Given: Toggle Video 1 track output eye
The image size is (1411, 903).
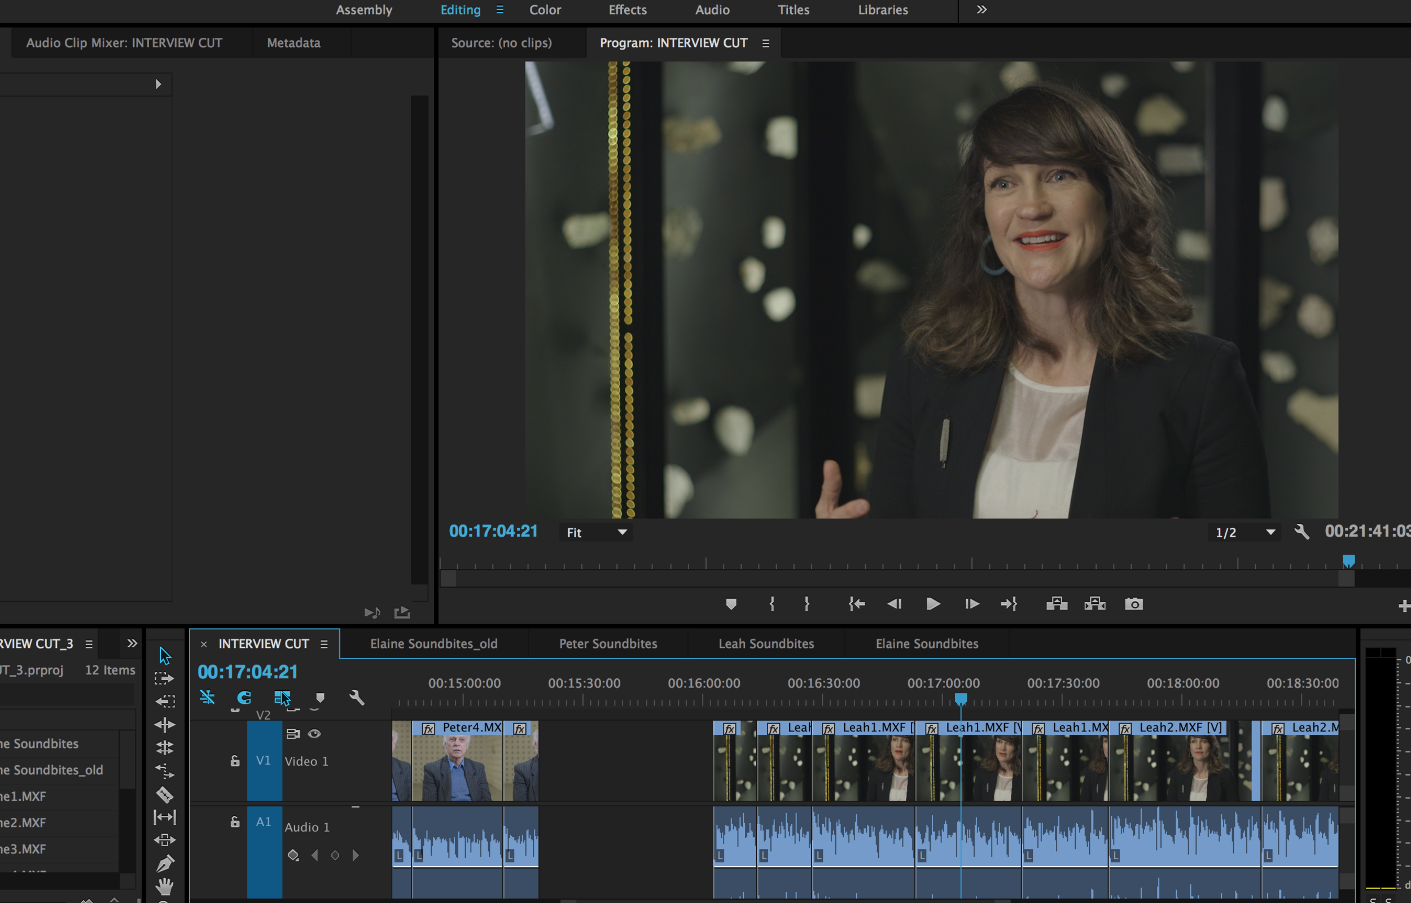Looking at the screenshot, I should coord(314,734).
